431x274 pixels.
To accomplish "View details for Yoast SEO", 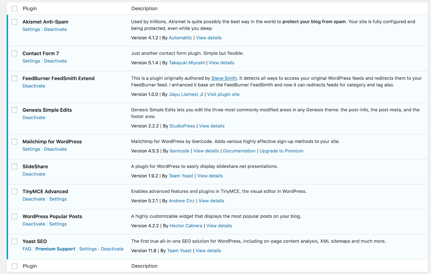I will coord(208,251).
